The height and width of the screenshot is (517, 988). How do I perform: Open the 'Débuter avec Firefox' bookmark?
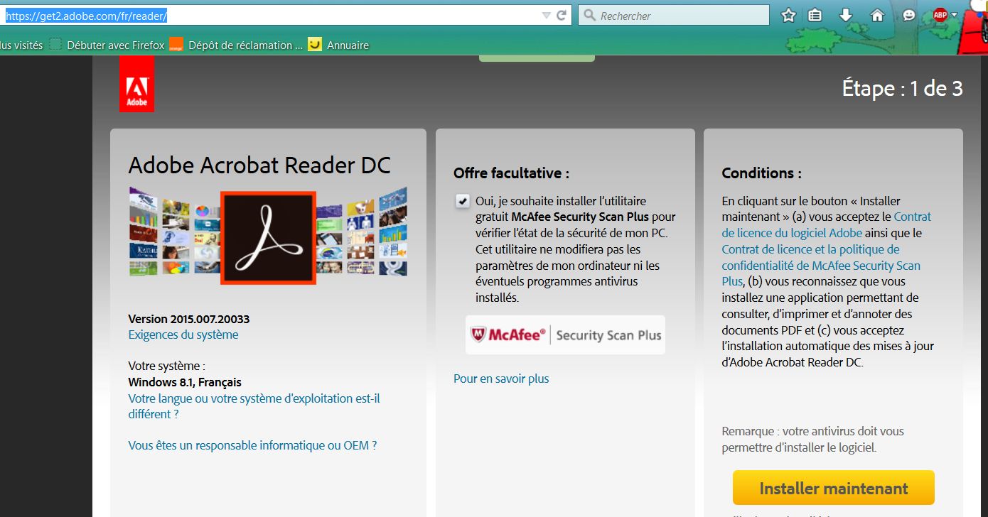pyautogui.click(x=107, y=45)
